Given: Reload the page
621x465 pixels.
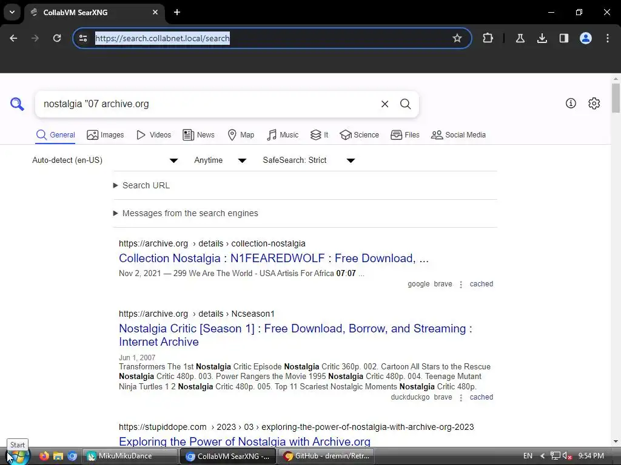Looking at the screenshot, I should click(x=57, y=38).
